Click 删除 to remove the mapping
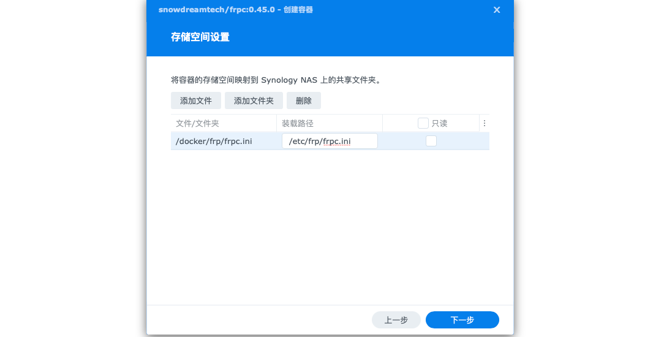664x337 pixels. point(304,100)
